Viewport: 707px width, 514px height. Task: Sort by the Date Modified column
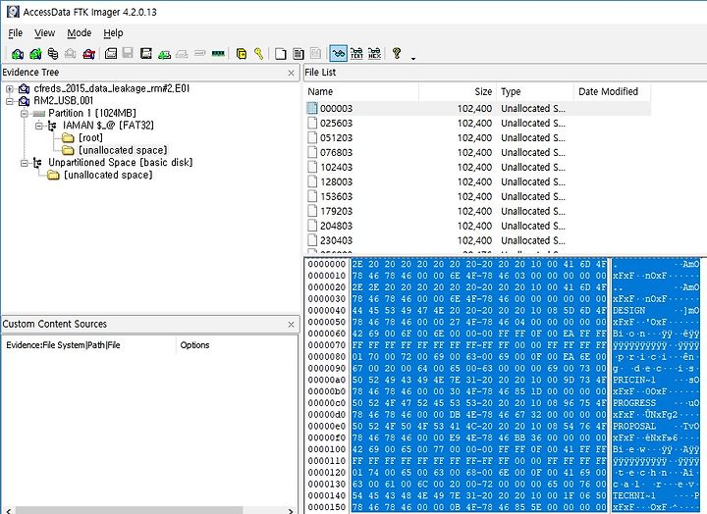[612, 91]
